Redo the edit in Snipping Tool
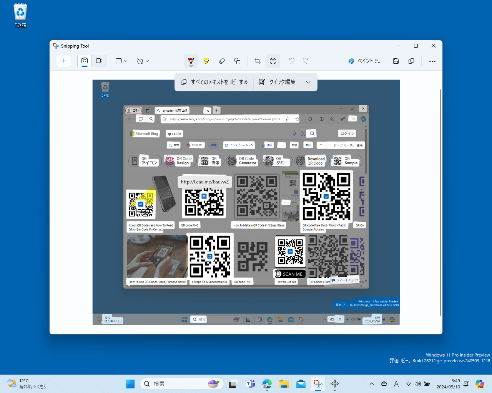This screenshot has height=393, width=492. tap(306, 61)
